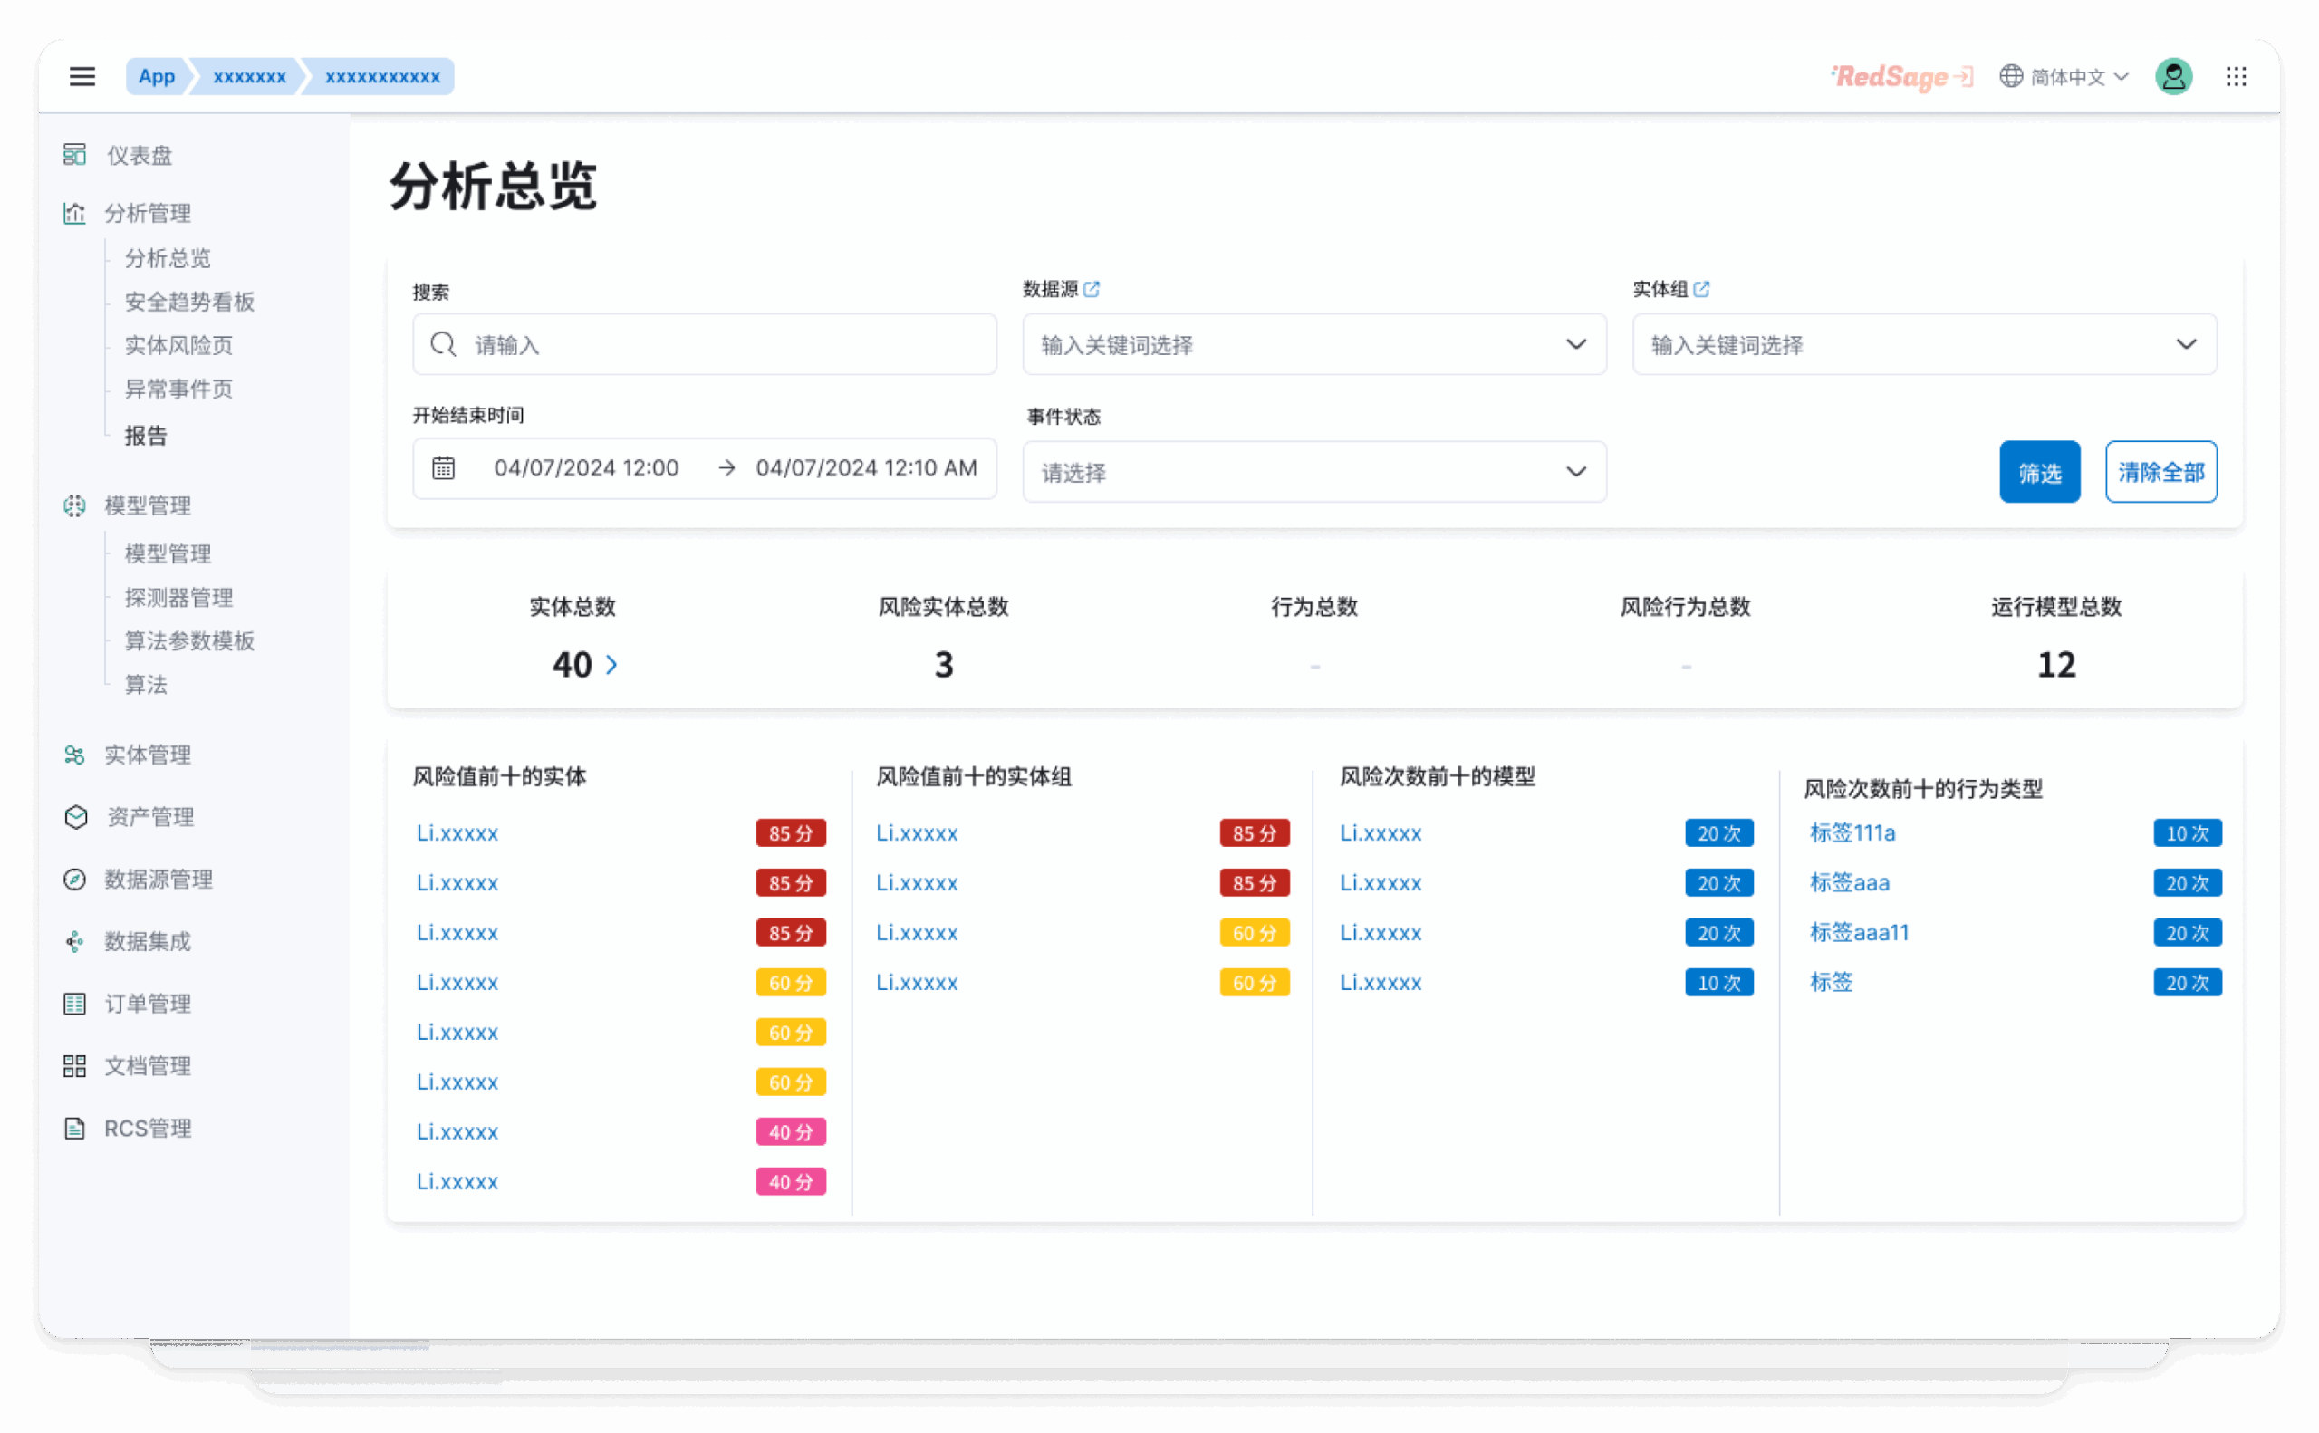The height and width of the screenshot is (1433, 2319).
Task: Open the user avatar profile
Action: coord(2173,77)
